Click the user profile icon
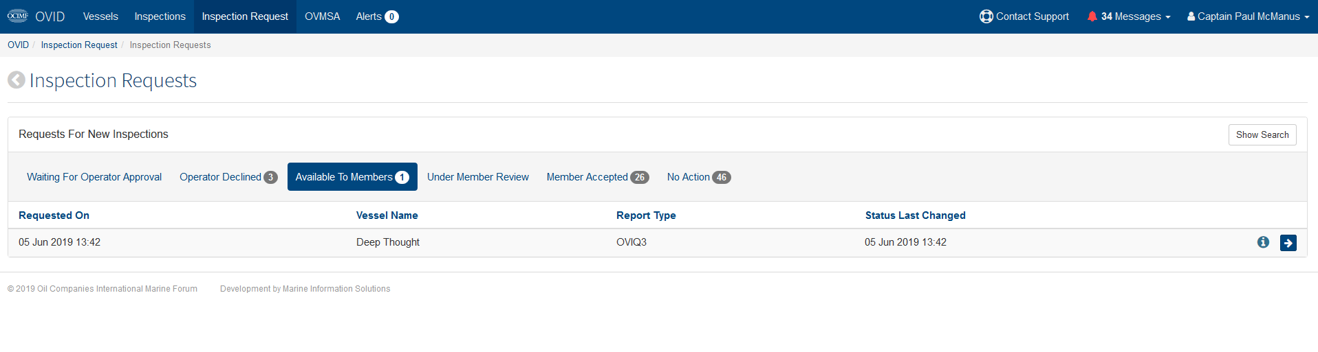Image resolution: width=1318 pixels, height=352 pixels. pos(1191,16)
